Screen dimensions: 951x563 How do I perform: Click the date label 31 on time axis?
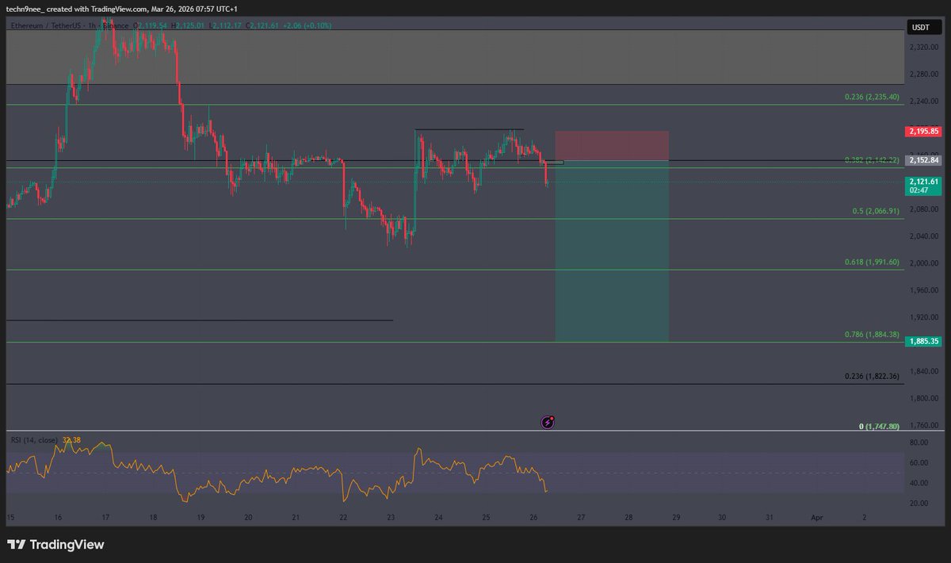click(x=769, y=517)
